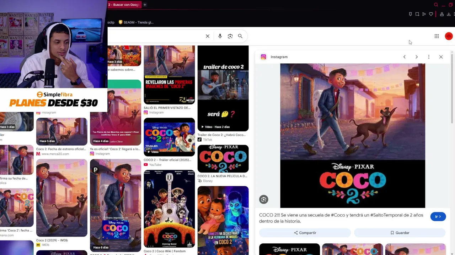This screenshot has height=255, width=455.
Task: Open the Coco 2 trailer thumbnail marked 'Video'
Action: click(169, 137)
